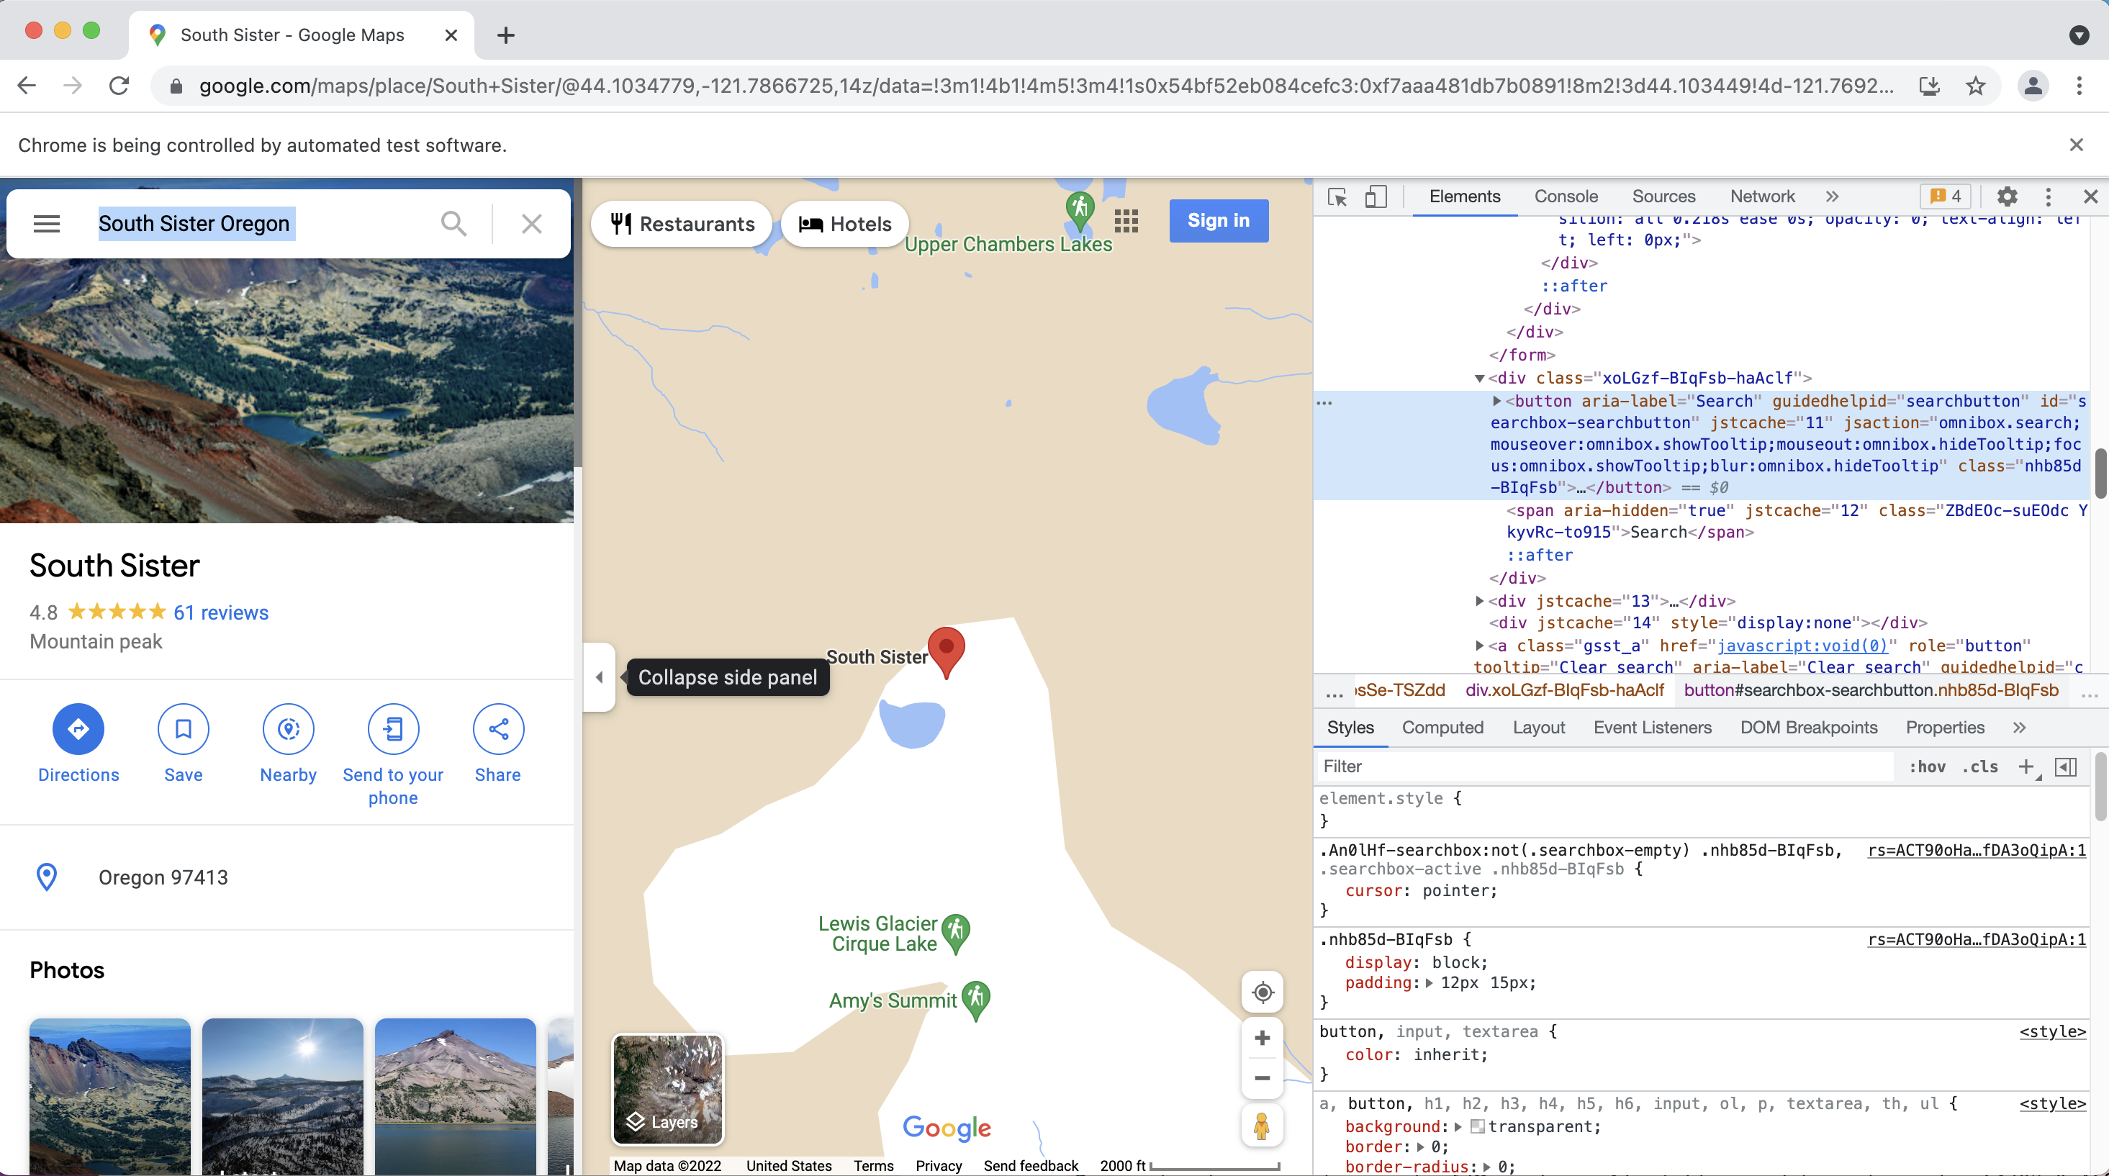
Task: Dismiss the automated test software banner
Action: point(2075,145)
